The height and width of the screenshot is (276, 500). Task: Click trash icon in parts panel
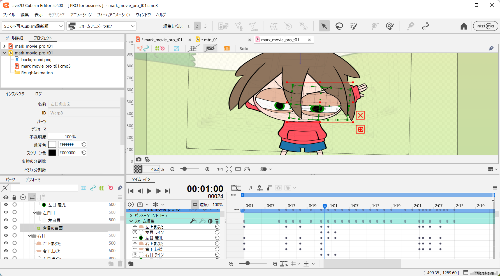click(120, 264)
